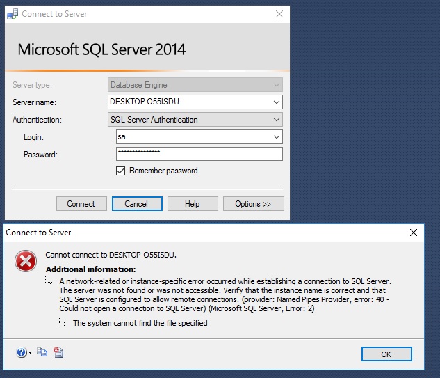Click the red error X icon
Image resolution: width=440 pixels, height=378 pixels.
(26, 261)
